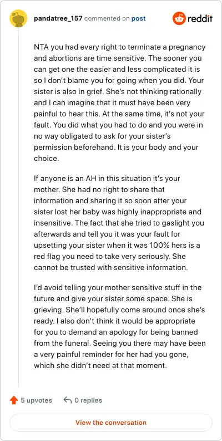The image size is (222, 441).
Task: Follow the blue "post" link
Action: 138,18
